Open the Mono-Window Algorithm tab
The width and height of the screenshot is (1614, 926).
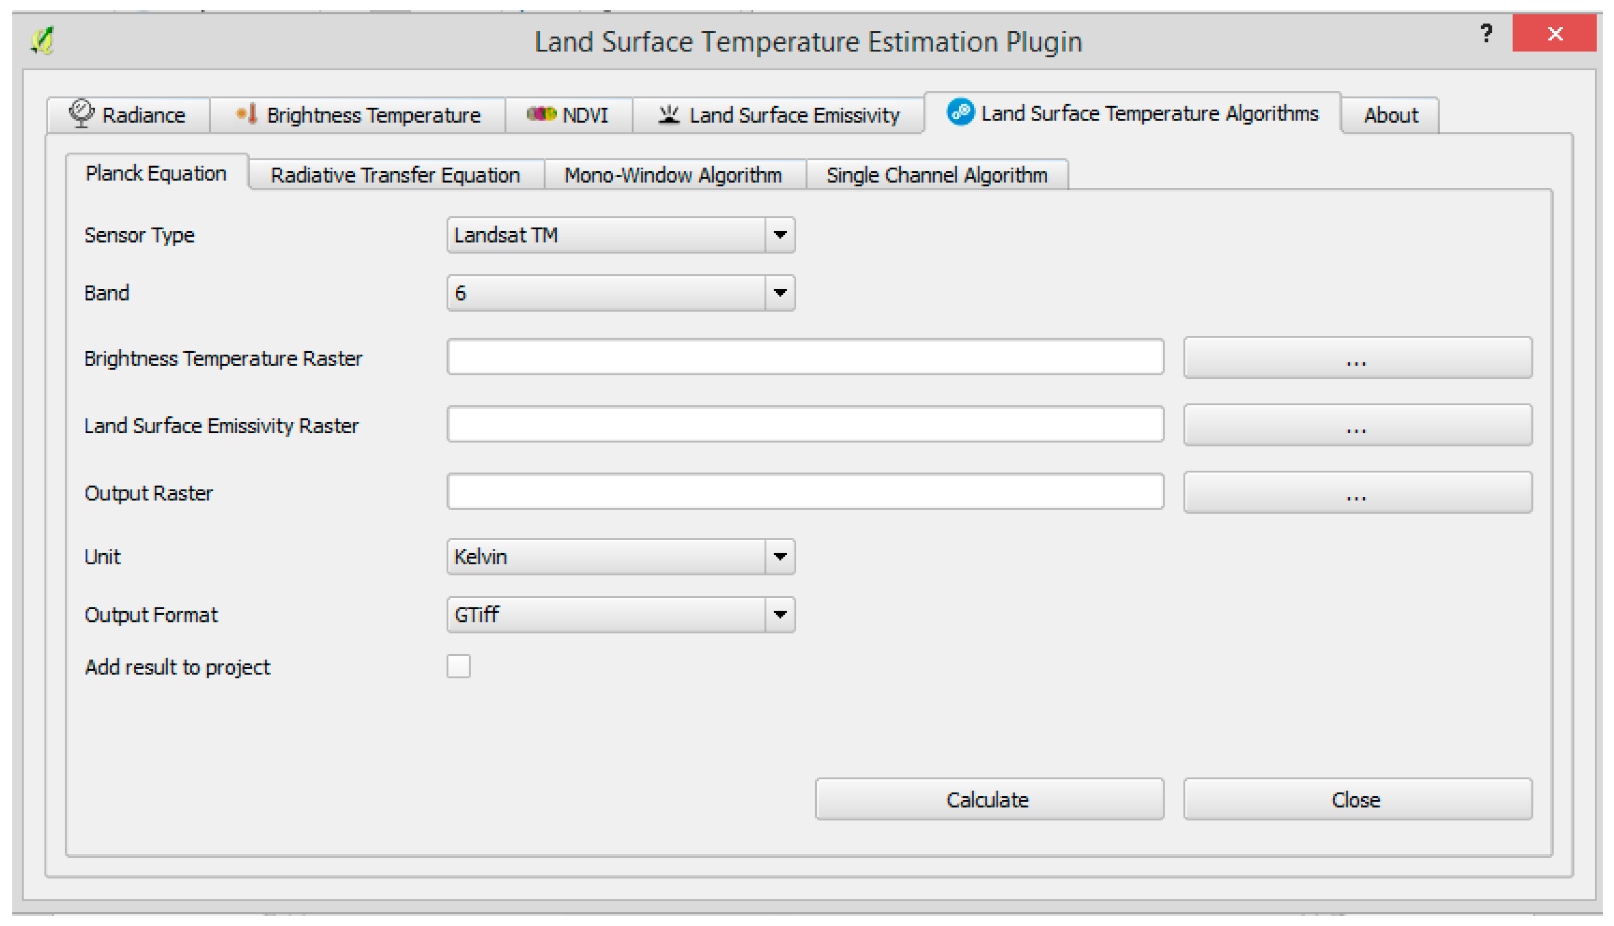coord(674,175)
